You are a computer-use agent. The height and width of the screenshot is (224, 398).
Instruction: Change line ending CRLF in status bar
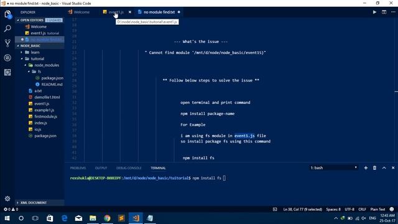coord(362,209)
